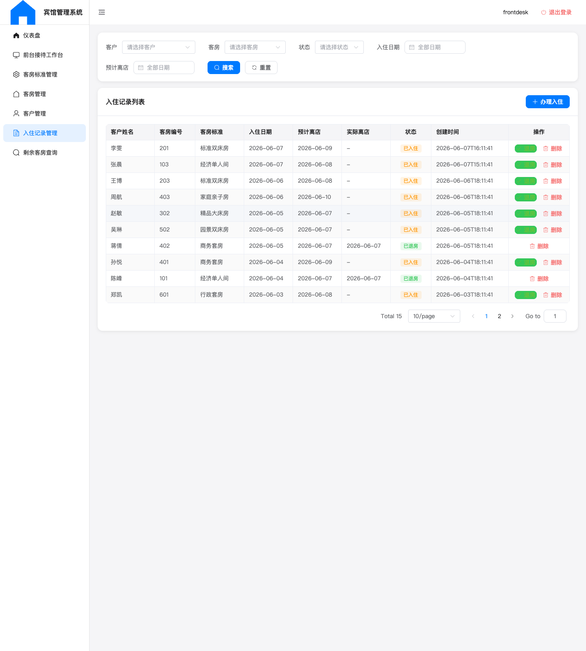Click green 退房 button for 孙悦
Screen dimensions: 586x651
(x=526, y=262)
